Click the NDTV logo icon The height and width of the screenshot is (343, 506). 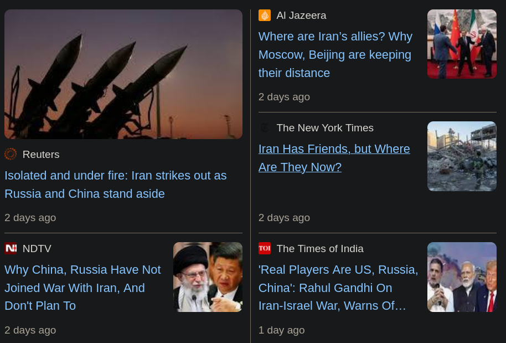click(11, 248)
